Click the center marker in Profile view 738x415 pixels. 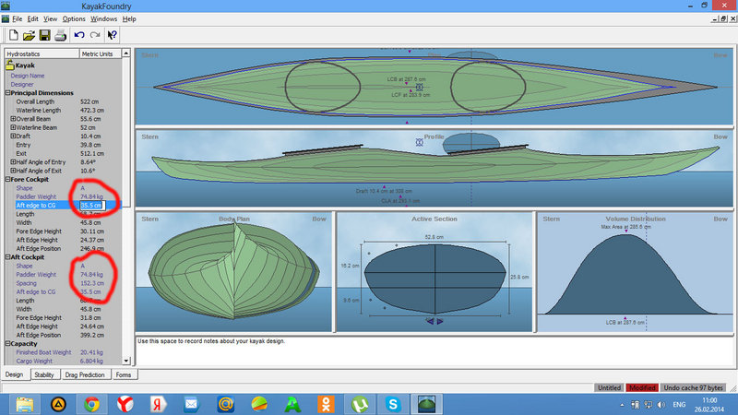(x=420, y=142)
